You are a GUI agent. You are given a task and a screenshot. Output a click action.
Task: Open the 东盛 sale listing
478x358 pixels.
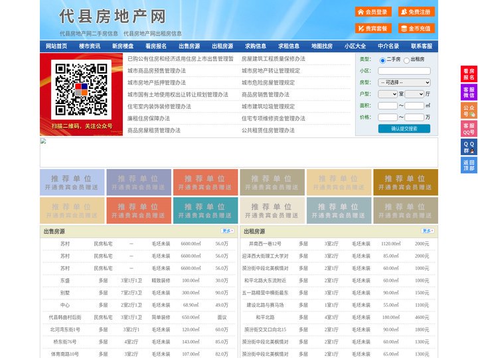[x=65, y=280]
